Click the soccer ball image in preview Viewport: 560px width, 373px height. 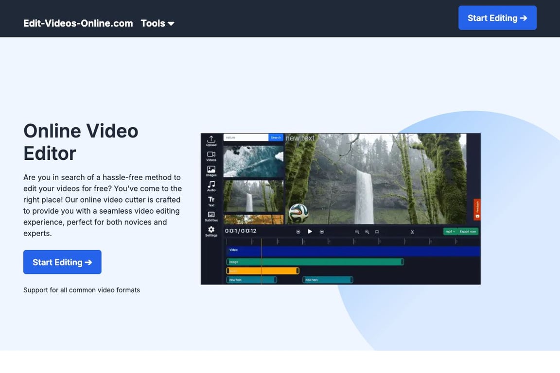point(298,213)
